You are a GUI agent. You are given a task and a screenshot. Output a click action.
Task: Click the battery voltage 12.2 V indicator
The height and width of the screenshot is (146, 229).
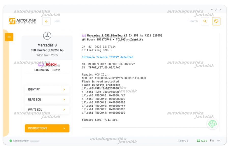[x=202, y=141]
